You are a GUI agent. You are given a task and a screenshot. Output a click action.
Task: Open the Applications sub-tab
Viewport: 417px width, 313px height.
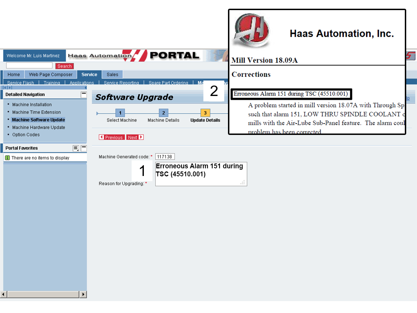(x=82, y=83)
